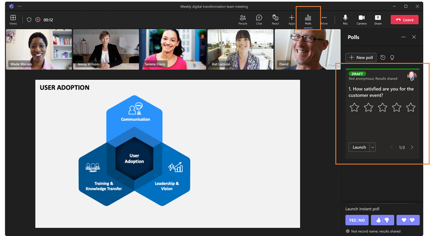The height and width of the screenshot is (236, 431).
Task: Toggle the Camera on or off
Action: [x=362, y=20]
